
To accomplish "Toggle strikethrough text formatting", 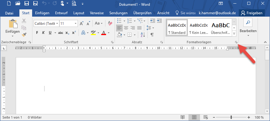I will point(61,33).
